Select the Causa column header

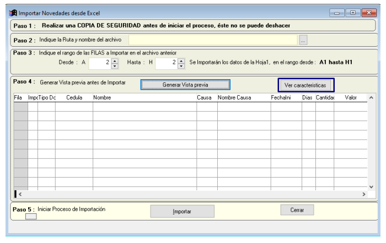[x=207, y=98]
